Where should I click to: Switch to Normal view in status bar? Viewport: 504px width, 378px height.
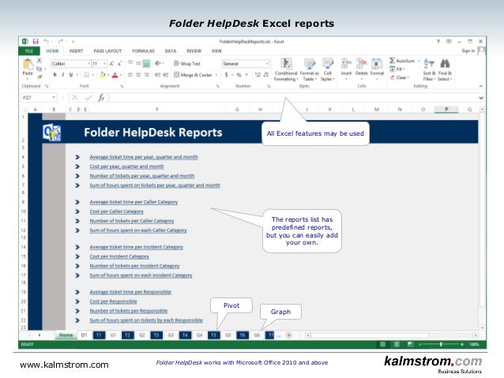pyautogui.click(x=382, y=344)
